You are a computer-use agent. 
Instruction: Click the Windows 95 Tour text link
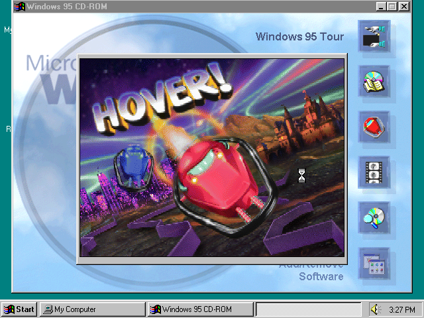(x=299, y=36)
